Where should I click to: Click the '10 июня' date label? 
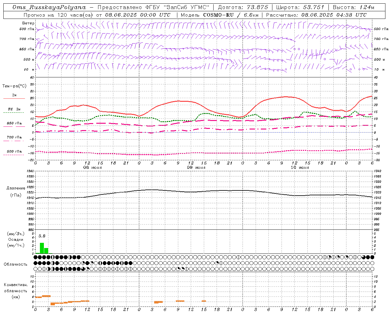[x=300, y=168]
